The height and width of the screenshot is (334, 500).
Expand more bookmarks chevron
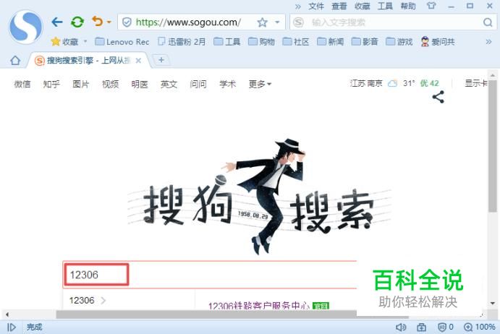(x=488, y=42)
